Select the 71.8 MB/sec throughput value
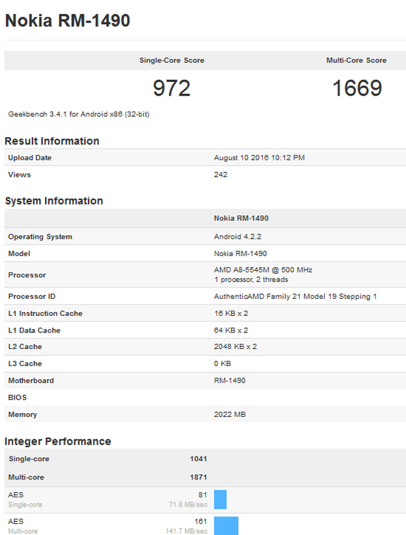The image size is (406, 535). 188,505
